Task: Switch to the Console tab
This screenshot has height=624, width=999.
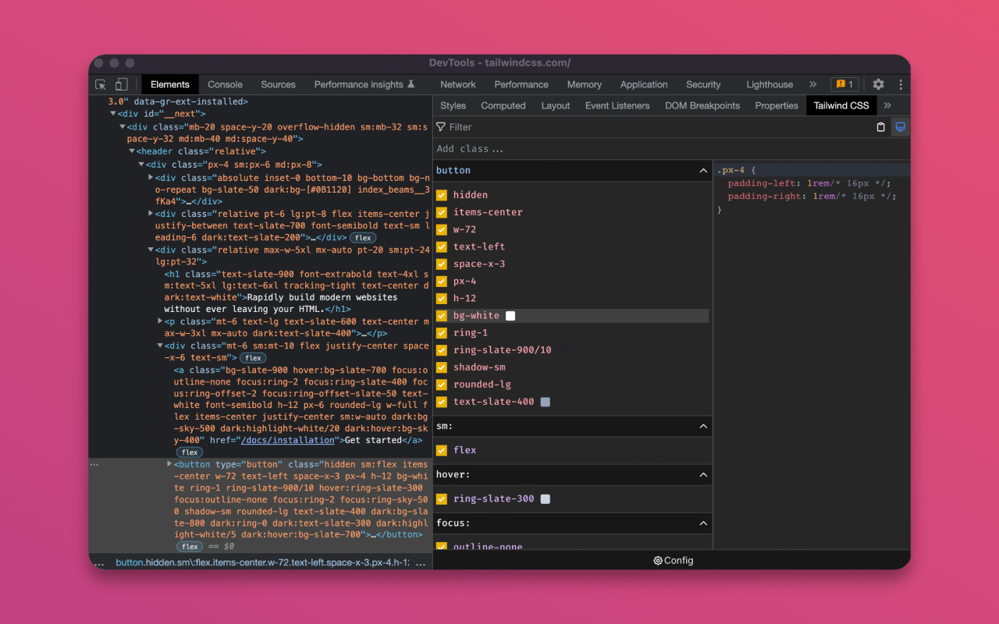Action: pos(225,84)
